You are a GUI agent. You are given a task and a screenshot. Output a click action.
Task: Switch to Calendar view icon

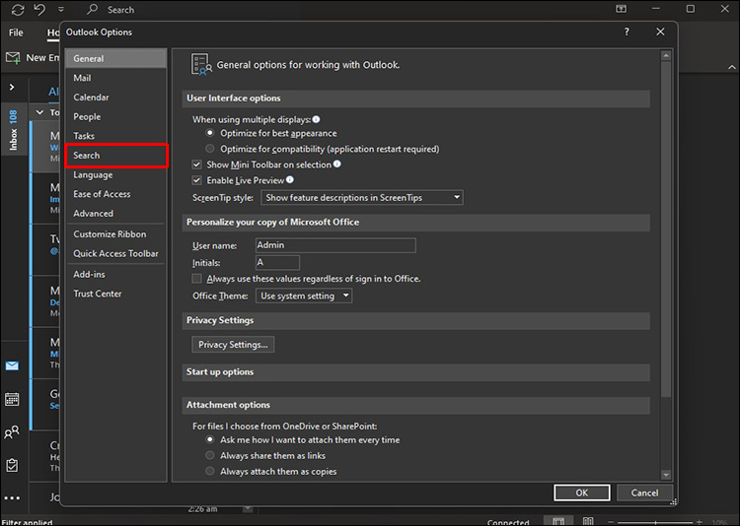point(12,399)
